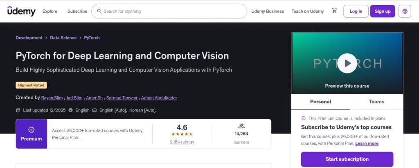Click the 4.6 rating value

coord(182,127)
